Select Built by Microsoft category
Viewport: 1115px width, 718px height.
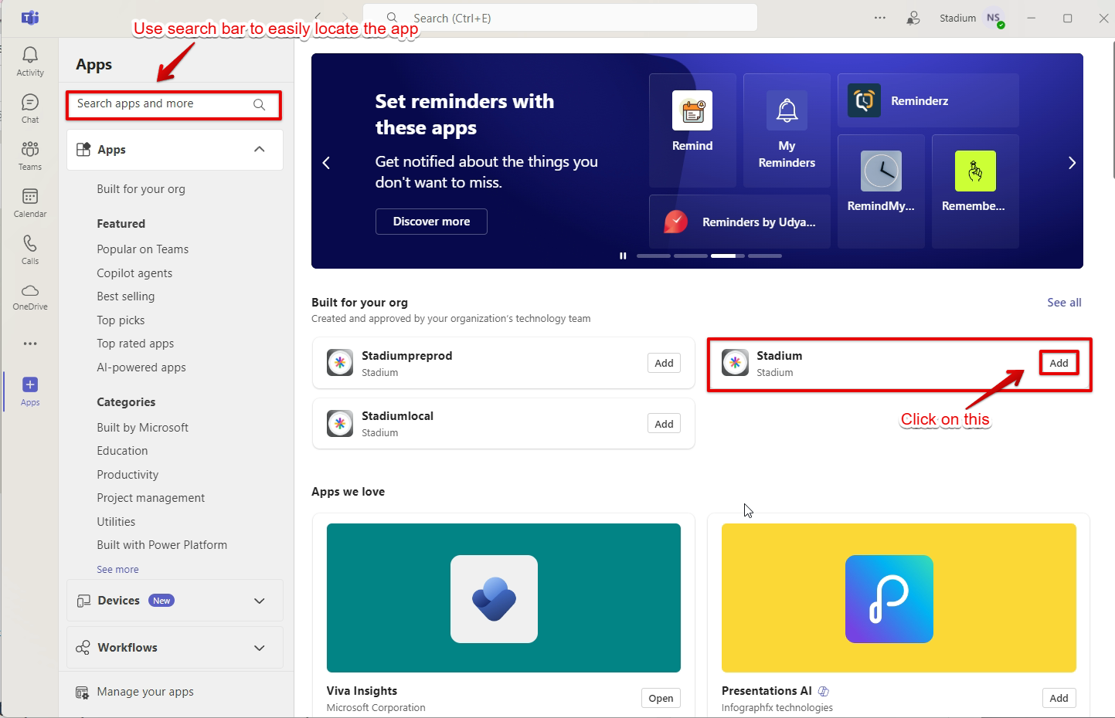(x=142, y=428)
